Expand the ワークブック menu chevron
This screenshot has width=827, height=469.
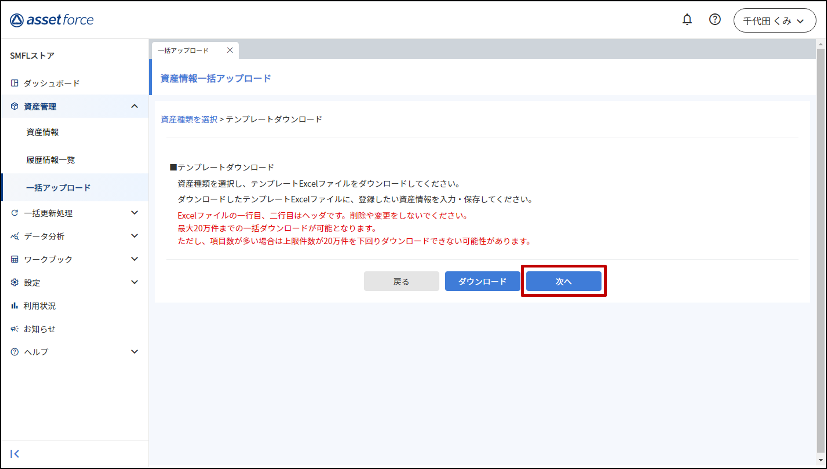[x=135, y=259]
